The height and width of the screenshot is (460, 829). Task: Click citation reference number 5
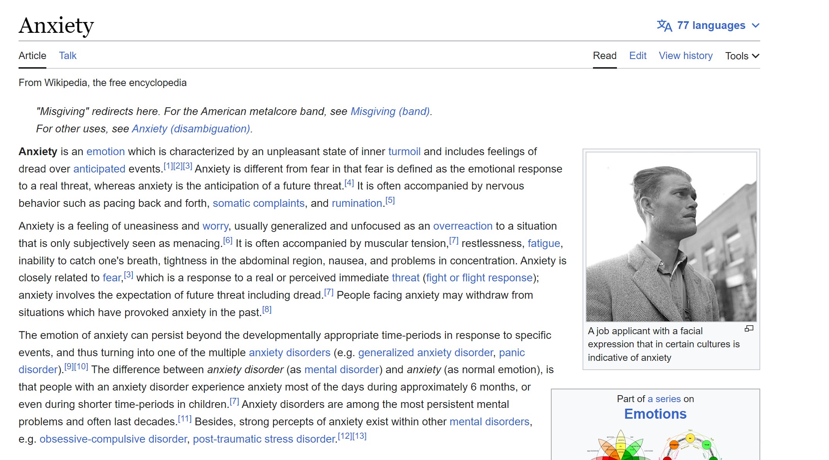390,200
